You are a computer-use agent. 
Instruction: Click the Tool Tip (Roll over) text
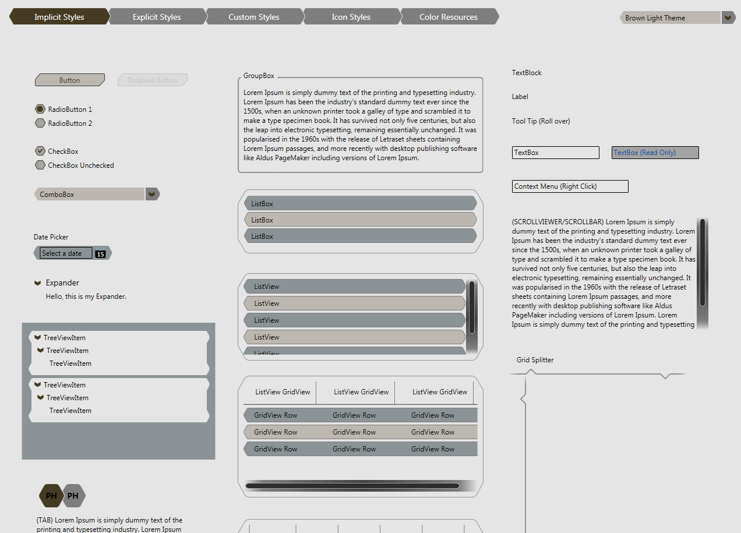click(x=541, y=121)
